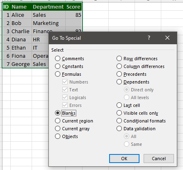Select the Comments radio button
183x170 pixels.
pos(57,59)
